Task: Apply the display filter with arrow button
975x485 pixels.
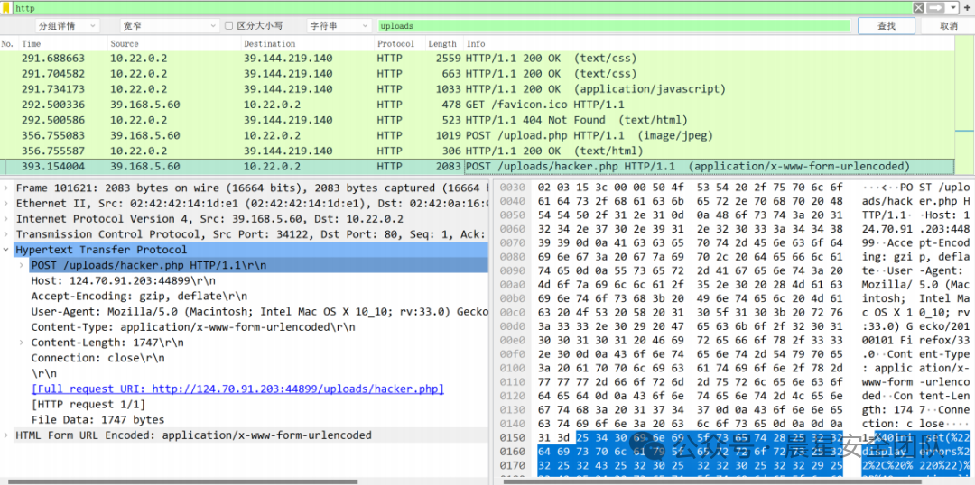Action: [935, 7]
